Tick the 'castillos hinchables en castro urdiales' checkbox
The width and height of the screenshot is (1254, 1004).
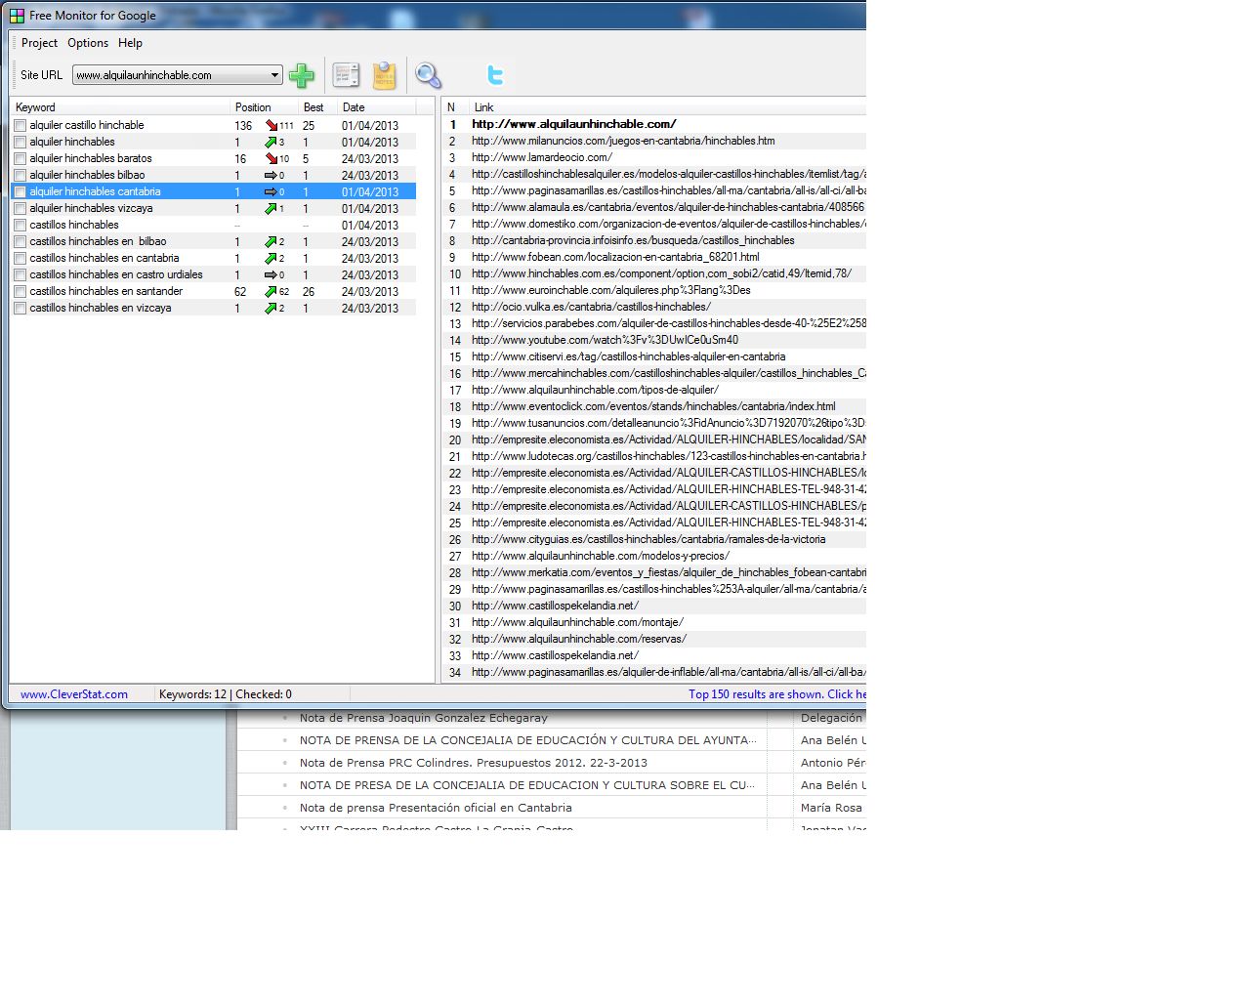[x=20, y=274]
